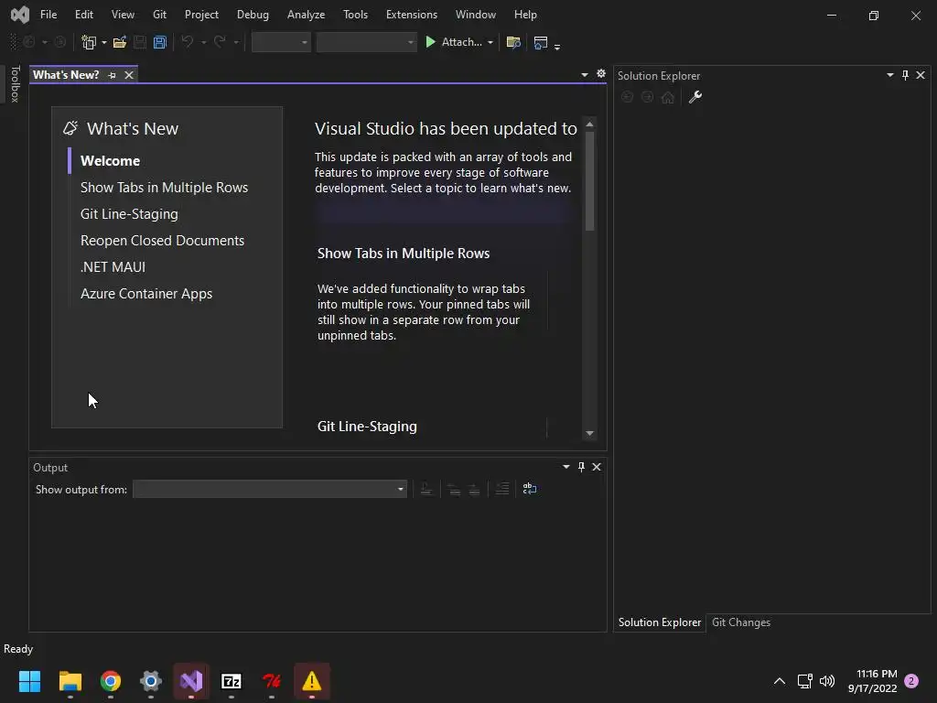The image size is (937, 703).
Task: Expand the Attach button dropdown arrow
Action: (490, 42)
